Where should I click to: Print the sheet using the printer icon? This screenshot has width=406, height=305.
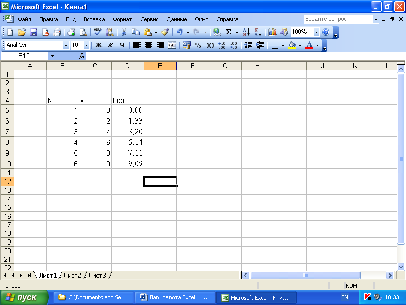(x=71, y=32)
